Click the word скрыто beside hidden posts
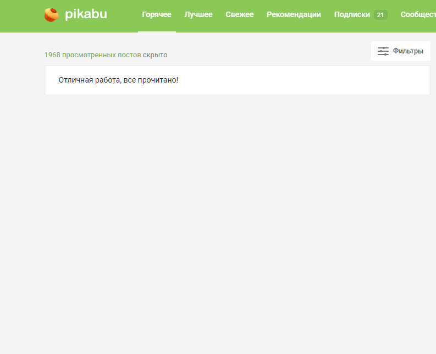436x354 pixels. (155, 55)
